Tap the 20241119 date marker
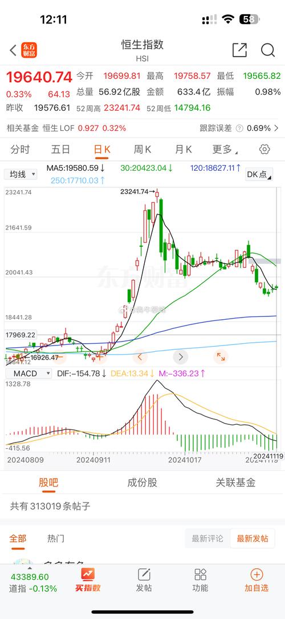Image resolution: width=285 pixels, height=619 pixels. point(268,456)
